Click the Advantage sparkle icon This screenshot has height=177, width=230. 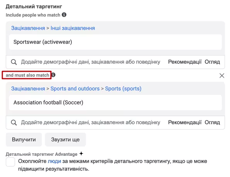pos(81,153)
